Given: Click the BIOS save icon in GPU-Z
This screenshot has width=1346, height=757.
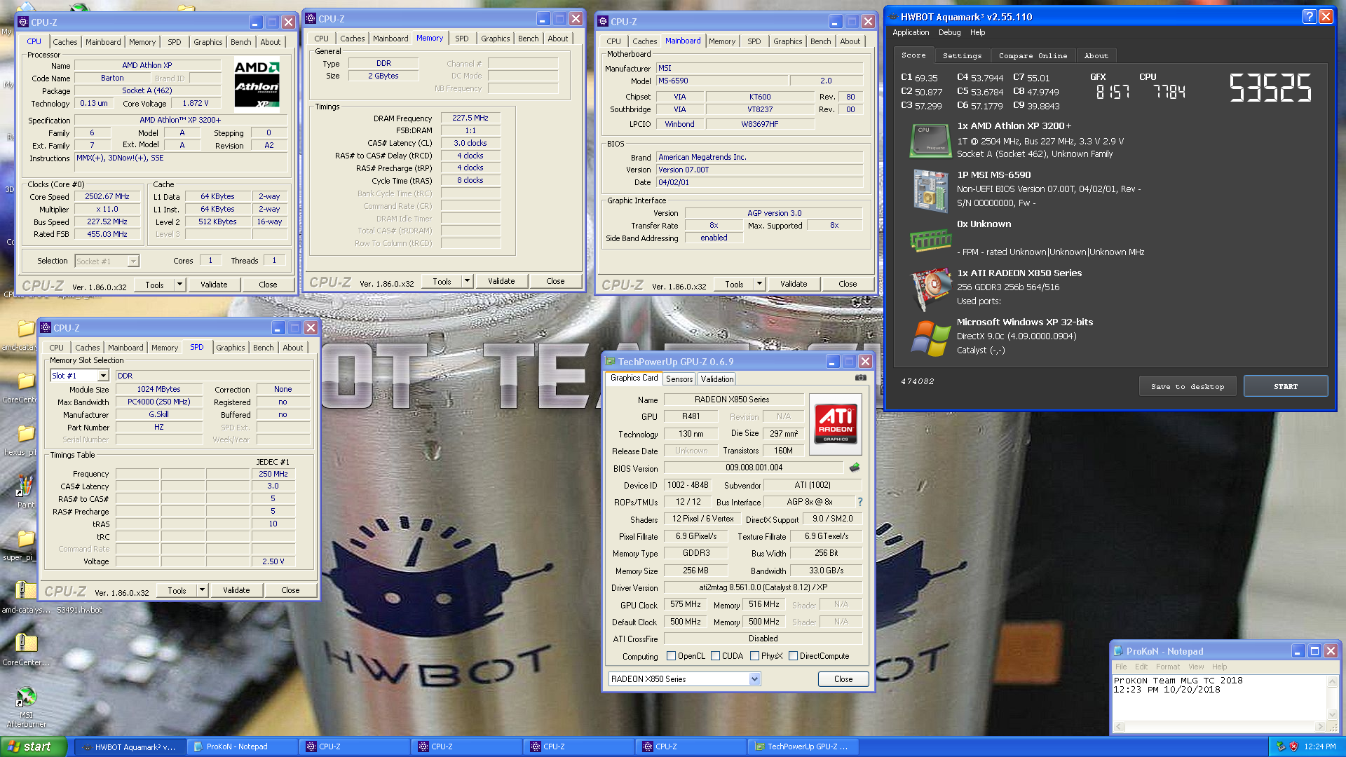Looking at the screenshot, I should (855, 468).
